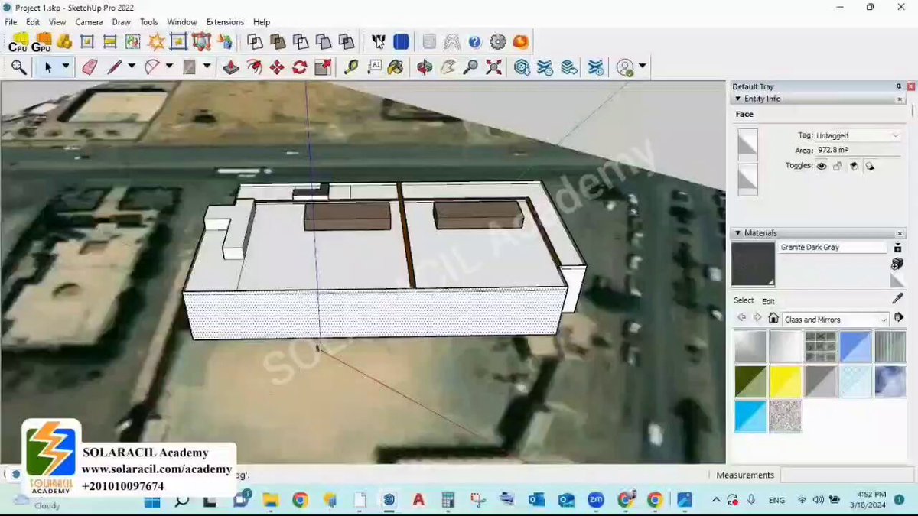The width and height of the screenshot is (918, 516).
Task: Open the Tag Untagged dropdown
Action: 858,135
